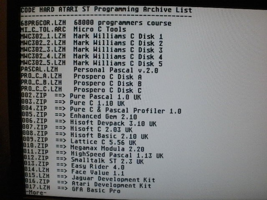
Task: Click 'Hisoft C 2.03 UK' entry
Action: (x=101, y=129)
